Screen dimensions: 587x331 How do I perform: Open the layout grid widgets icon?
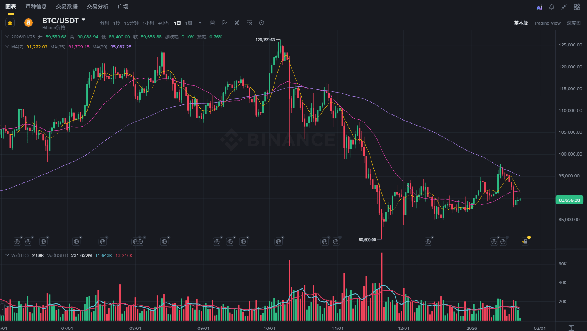click(577, 7)
